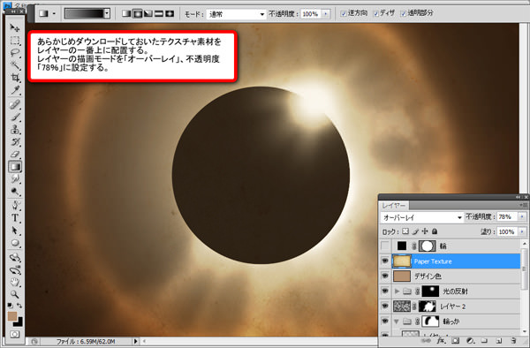Choose linear gradient style
The image size is (530, 348).
126,13
